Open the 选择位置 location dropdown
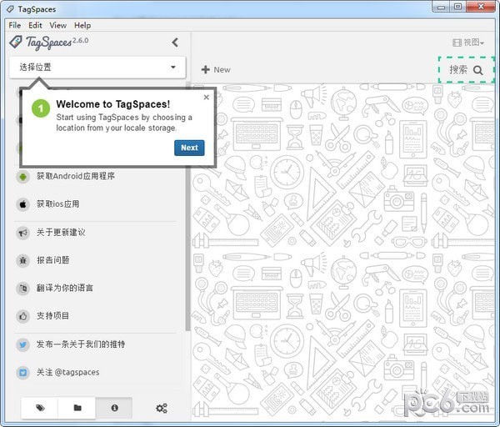Image resolution: width=500 pixels, height=427 pixels. (97, 67)
